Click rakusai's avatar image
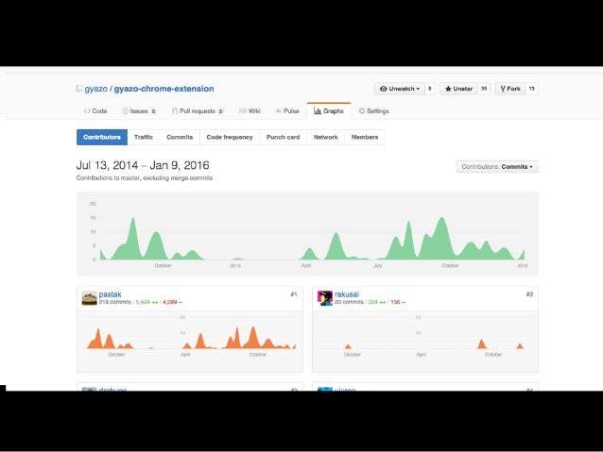 tap(325, 298)
